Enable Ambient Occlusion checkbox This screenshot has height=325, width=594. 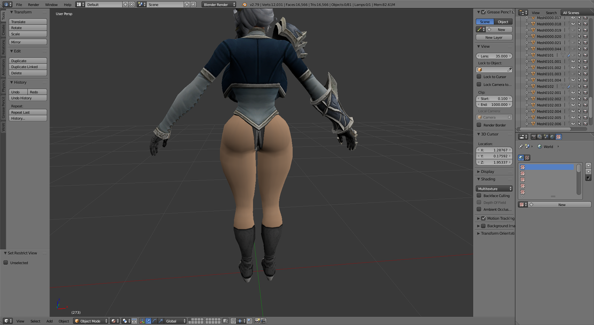pyautogui.click(x=479, y=209)
